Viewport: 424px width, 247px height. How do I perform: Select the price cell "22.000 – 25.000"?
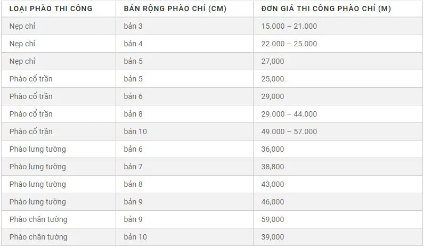pyautogui.click(x=289, y=44)
